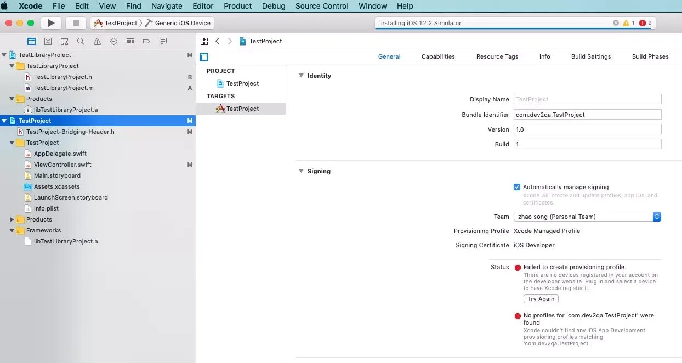Click TestProject icon in jump bar
Screen dimensions: 682x363
coord(243,41)
